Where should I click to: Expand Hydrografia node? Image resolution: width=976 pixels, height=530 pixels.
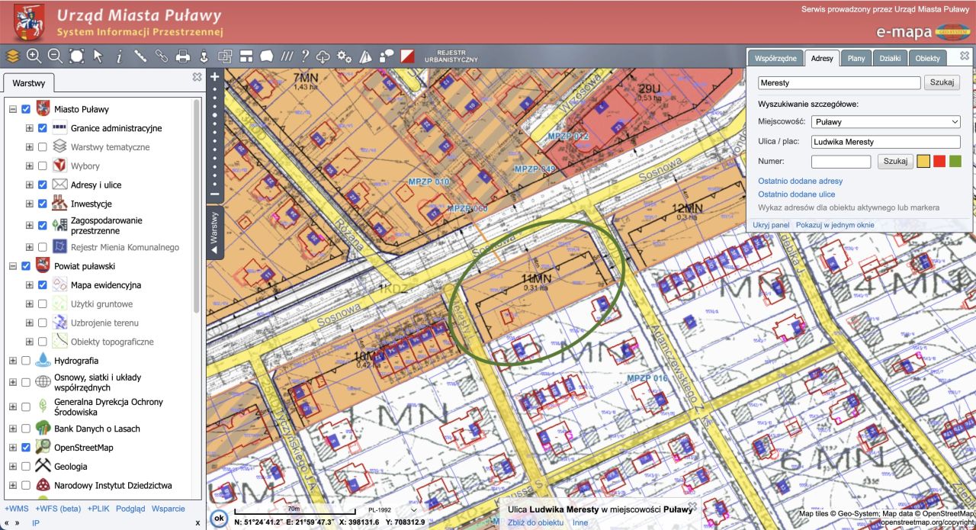coord(13,361)
